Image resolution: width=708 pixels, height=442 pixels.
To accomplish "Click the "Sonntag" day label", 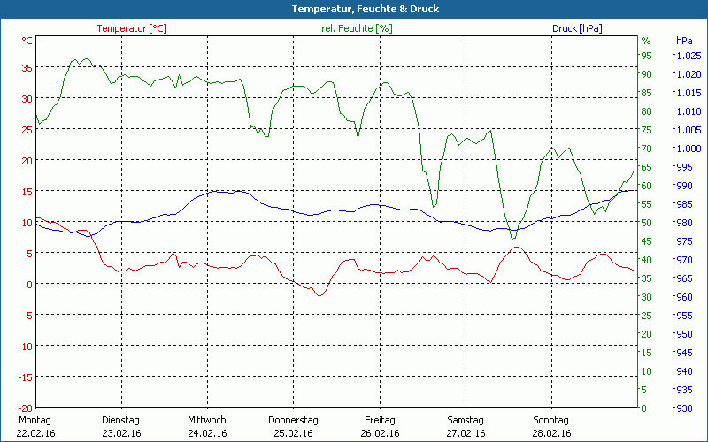I will 550,420.
